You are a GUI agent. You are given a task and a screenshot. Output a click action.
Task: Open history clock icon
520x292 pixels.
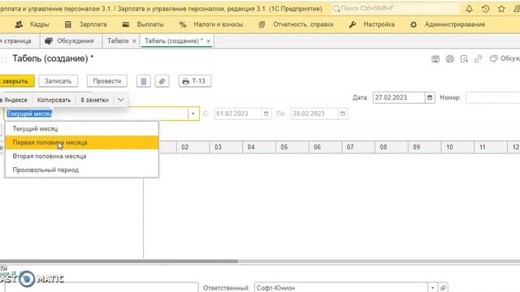pos(485,9)
